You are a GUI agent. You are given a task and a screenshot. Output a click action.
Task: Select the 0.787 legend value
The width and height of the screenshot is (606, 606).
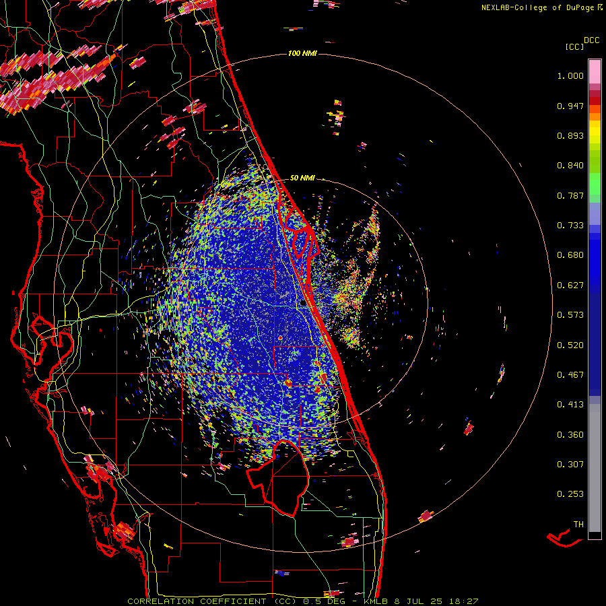[570, 195]
